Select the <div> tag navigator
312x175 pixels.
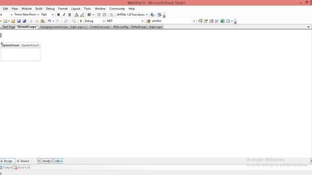(58, 161)
